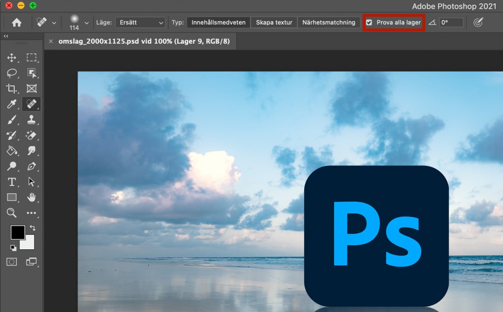Select the Type tool
The width and height of the screenshot is (503, 312).
click(12, 182)
